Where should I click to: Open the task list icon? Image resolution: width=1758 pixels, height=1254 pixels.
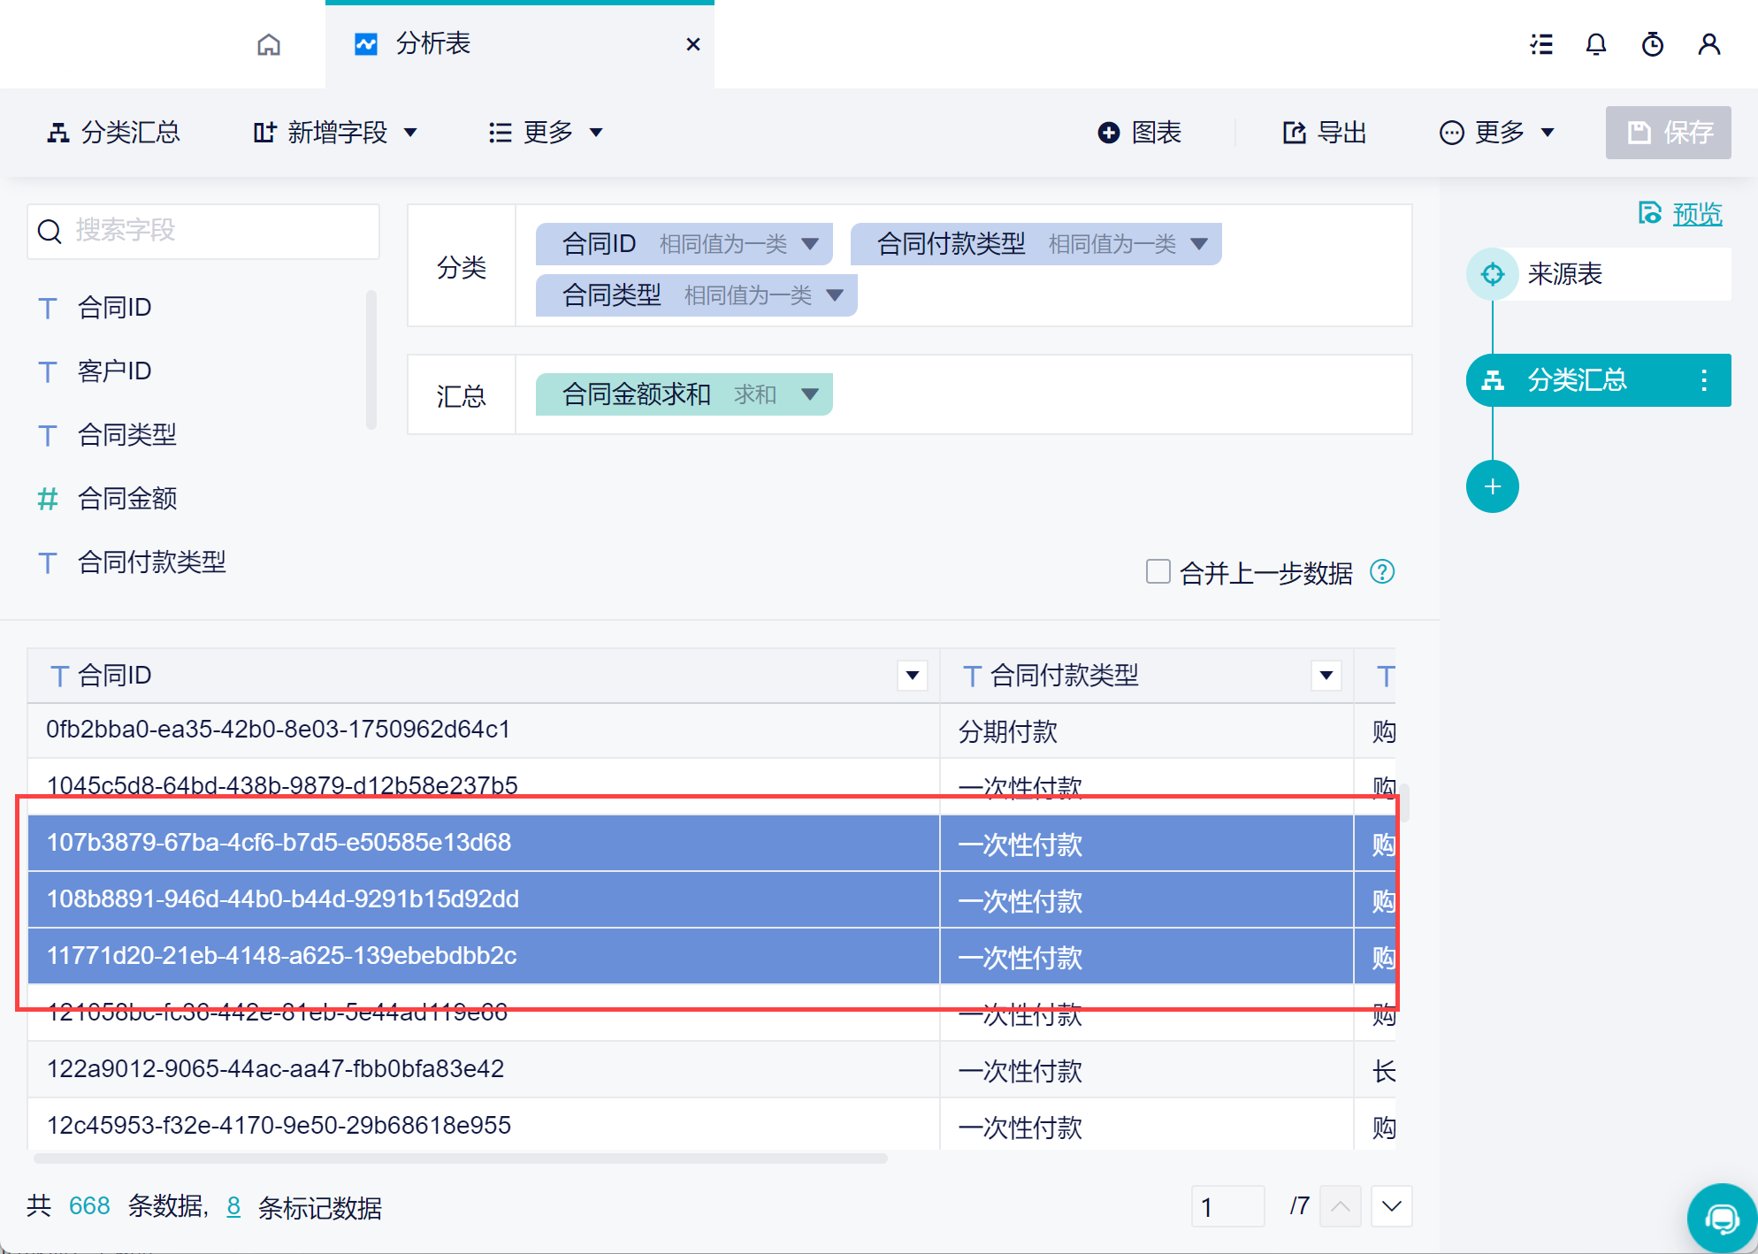(1541, 44)
